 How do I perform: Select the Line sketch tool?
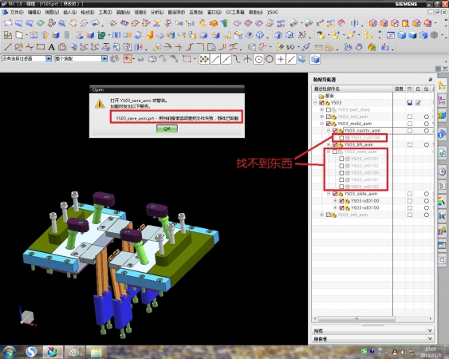pos(8,47)
